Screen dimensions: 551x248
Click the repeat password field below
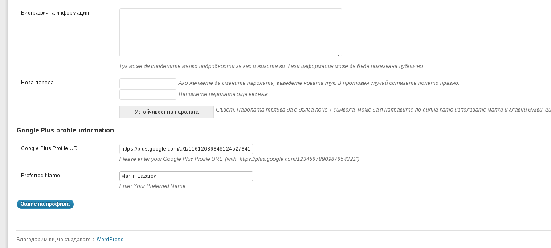(148, 94)
